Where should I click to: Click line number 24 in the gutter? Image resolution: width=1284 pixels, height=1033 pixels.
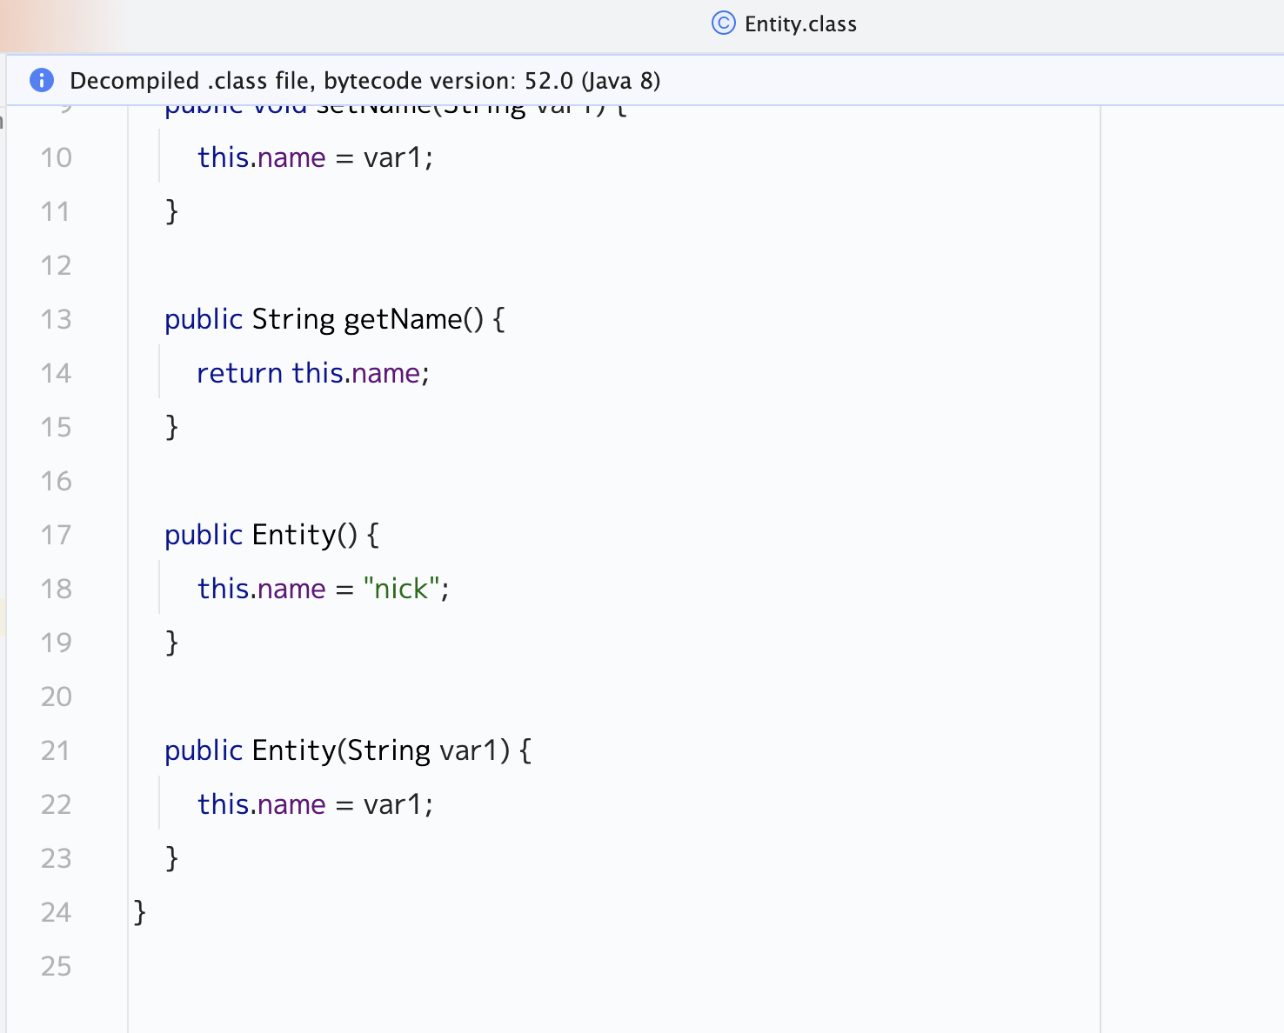[x=56, y=912]
